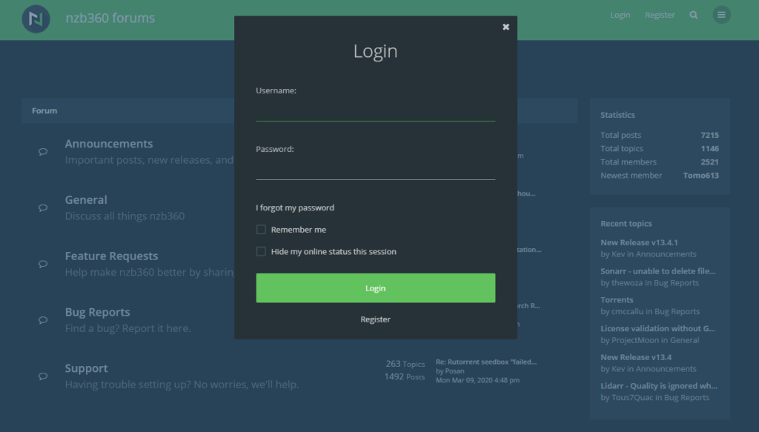Click the Bug Reports speech bubble icon
This screenshot has height=432, width=759.
43,320
